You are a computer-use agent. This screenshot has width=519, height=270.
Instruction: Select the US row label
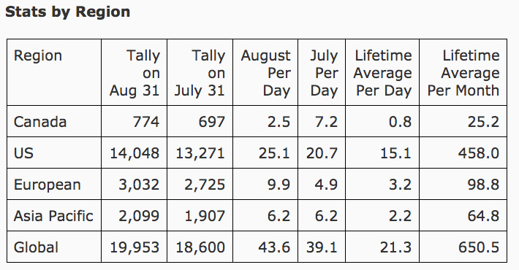coord(23,153)
